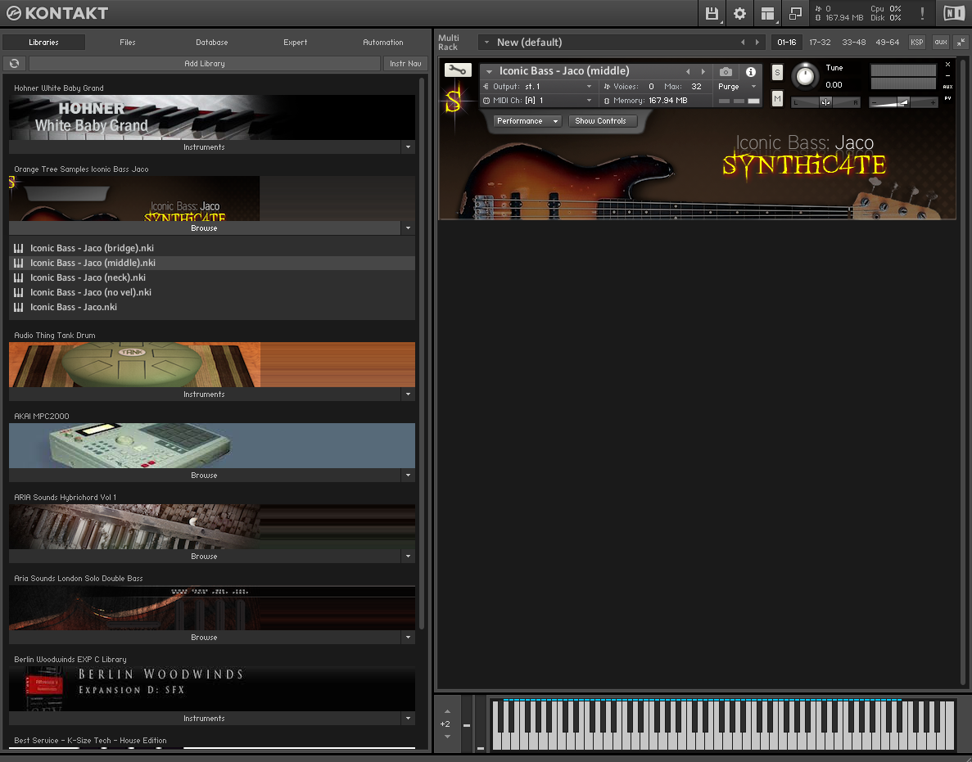Screen dimensions: 972x762
Task: Go to the previous instrument preset arrow
Action: coord(688,71)
